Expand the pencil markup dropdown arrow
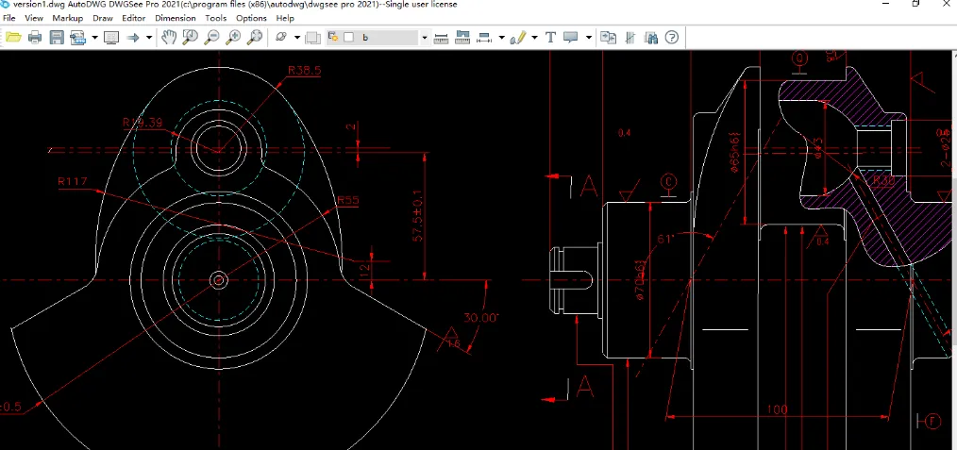Screen dimensions: 957x450 pos(534,38)
